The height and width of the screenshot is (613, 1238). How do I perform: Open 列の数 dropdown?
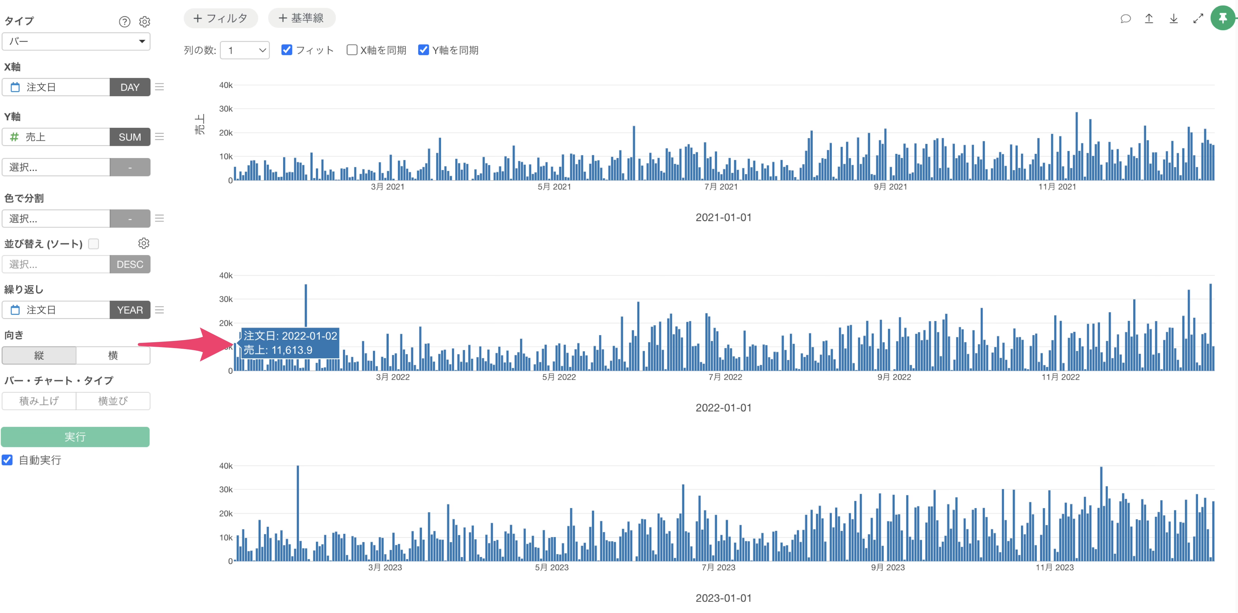(245, 50)
